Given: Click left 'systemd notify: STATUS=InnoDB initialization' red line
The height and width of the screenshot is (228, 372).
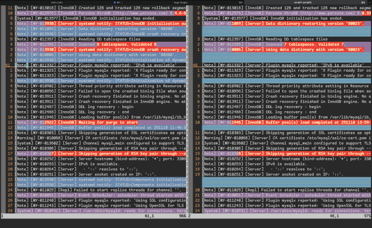Looking at the screenshot, I should coord(100,24).
